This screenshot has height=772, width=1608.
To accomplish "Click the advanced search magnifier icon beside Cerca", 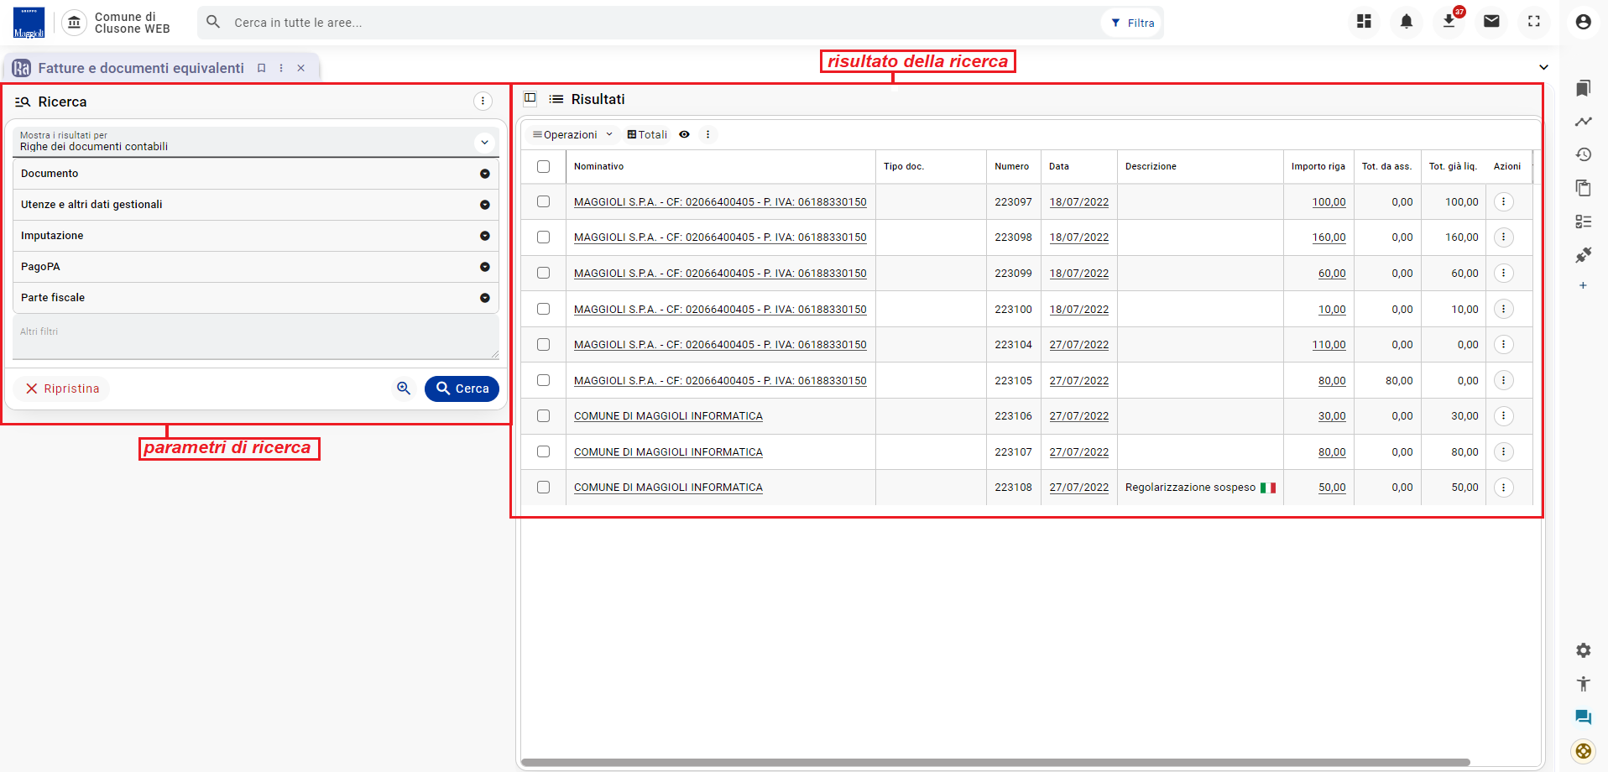I will point(404,389).
